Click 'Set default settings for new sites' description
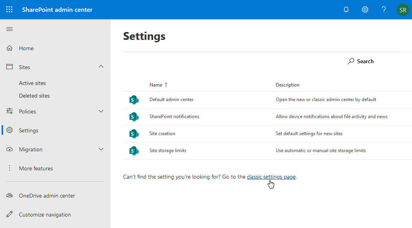This screenshot has height=228, width=412. pyautogui.click(x=309, y=134)
